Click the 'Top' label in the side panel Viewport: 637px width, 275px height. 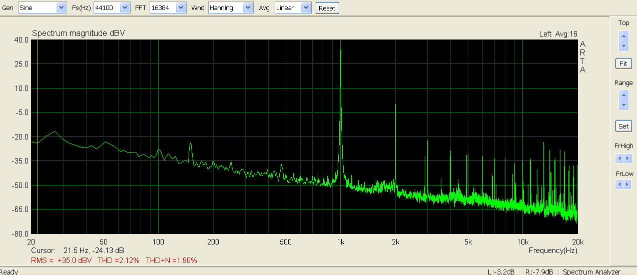coord(623,23)
